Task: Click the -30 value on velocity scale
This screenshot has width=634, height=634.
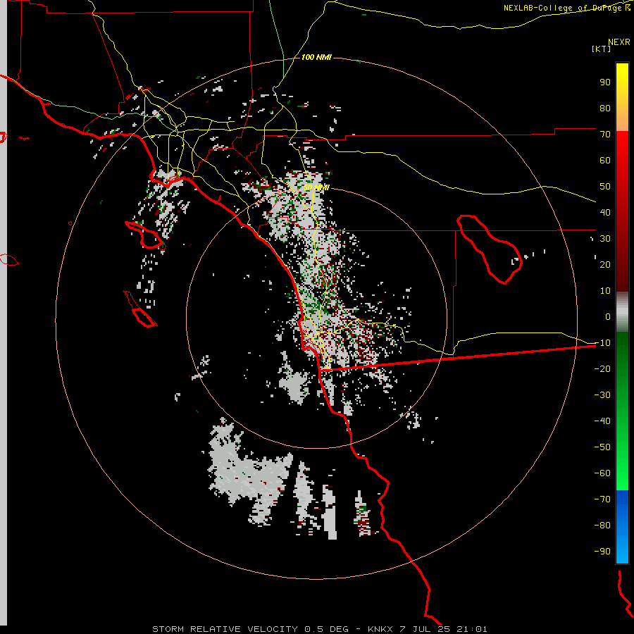Action: (602, 394)
